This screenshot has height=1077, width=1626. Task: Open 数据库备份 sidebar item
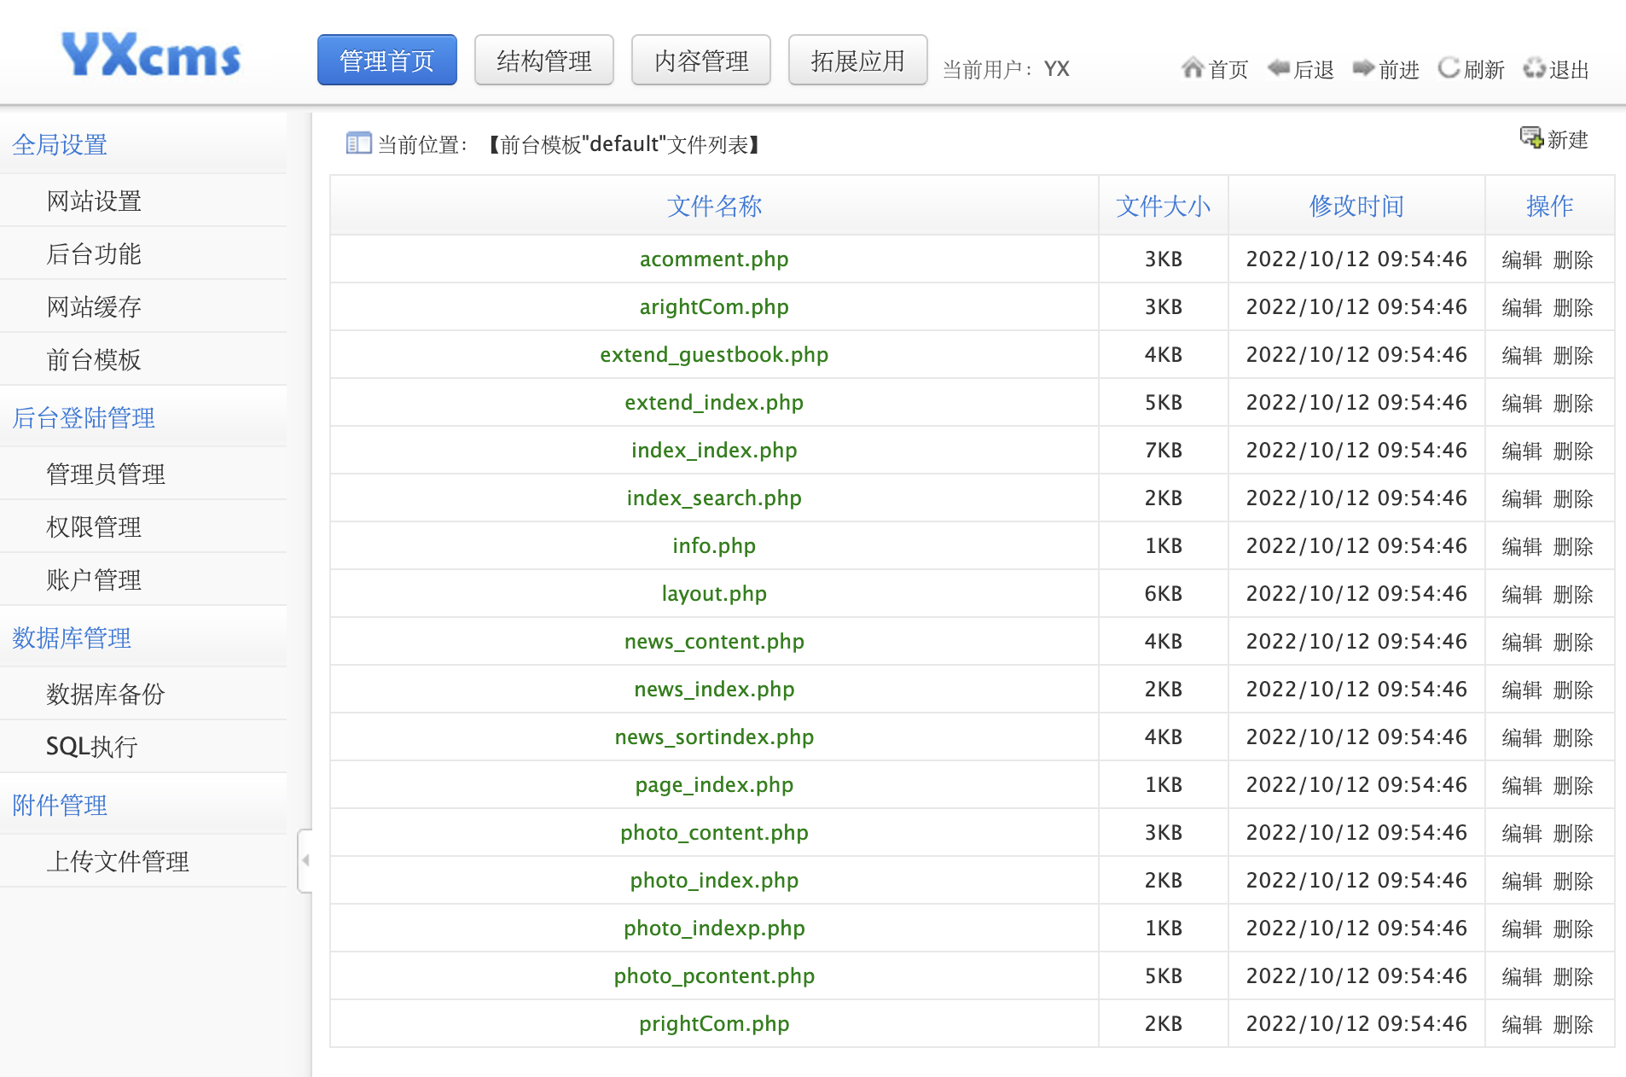[106, 695]
